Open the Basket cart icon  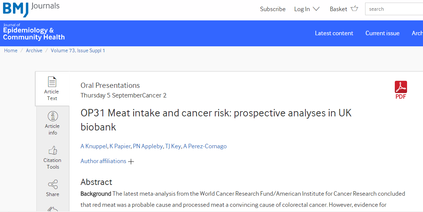354,9
